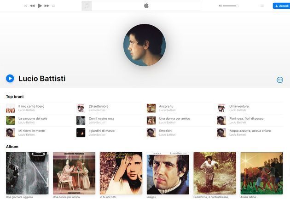Open the Una giornata uggiosa album

click(x=27, y=173)
